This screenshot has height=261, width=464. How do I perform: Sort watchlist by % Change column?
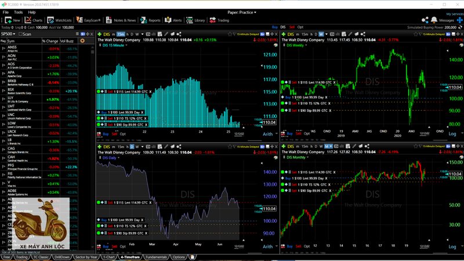click(50, 41)
